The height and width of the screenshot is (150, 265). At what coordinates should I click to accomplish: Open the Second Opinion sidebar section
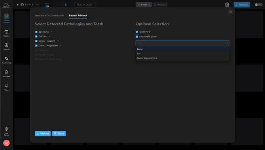[6, 19]
